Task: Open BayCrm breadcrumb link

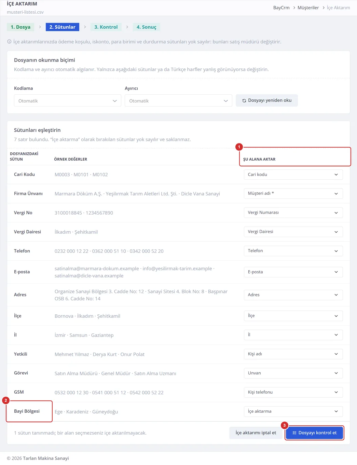Action: (x=282, y=8)
